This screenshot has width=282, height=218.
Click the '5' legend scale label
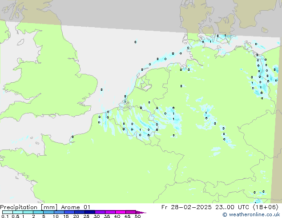click(x=44, y=216)
